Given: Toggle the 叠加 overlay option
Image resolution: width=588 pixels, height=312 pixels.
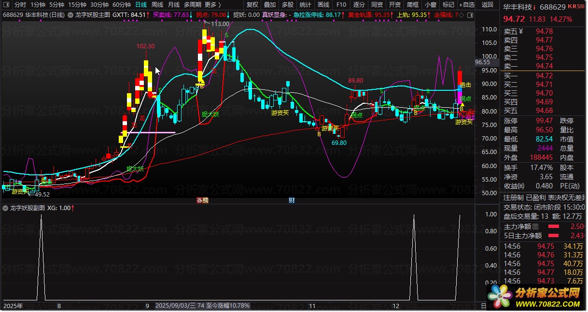Looking at the screenshot, I should click(270, 5).
